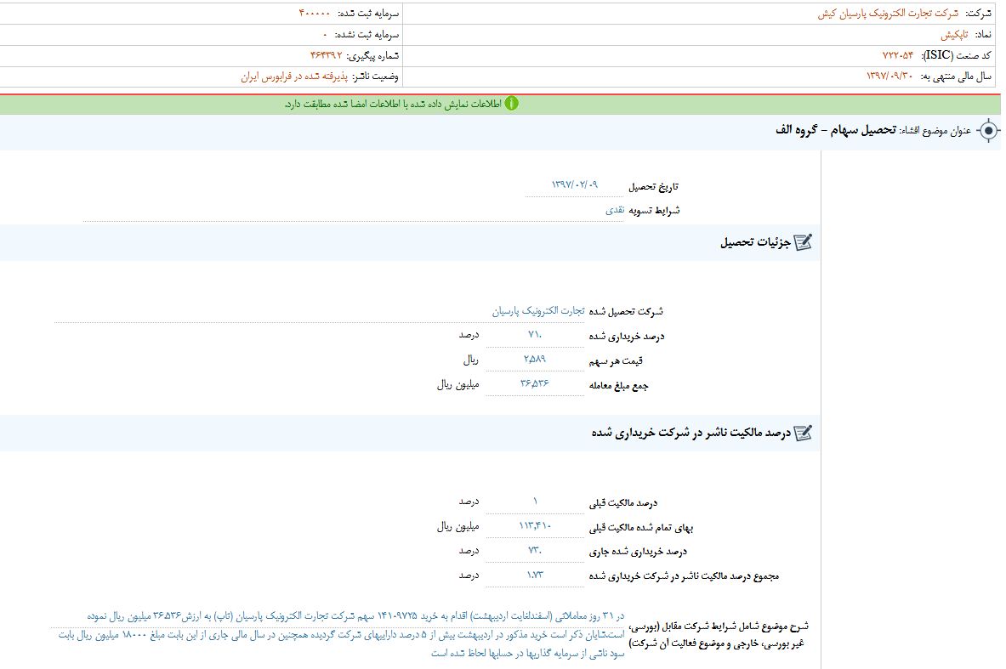Select the fiscal year end date ۱۳۹۷/۰۹/۳۰
The height and width of the screenshot is (669, 1006).
click(x=889, y=77)
